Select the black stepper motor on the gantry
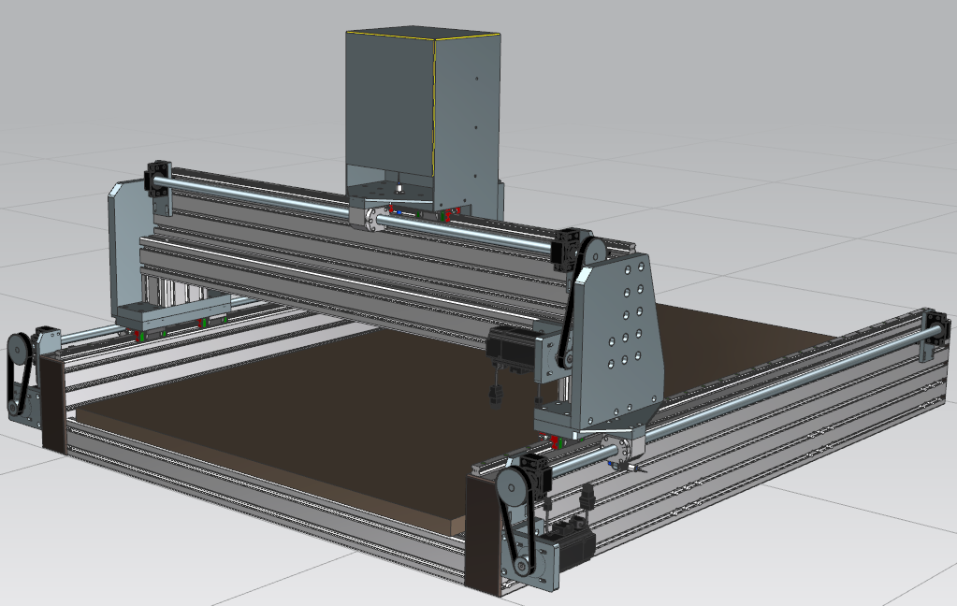Screen dimensions: 957x606 [511, 346]
